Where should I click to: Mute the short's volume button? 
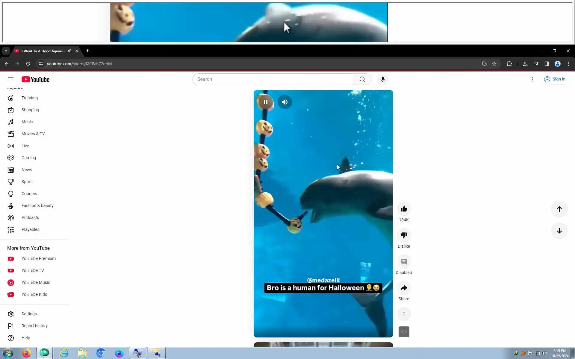[x=285, y=102]
